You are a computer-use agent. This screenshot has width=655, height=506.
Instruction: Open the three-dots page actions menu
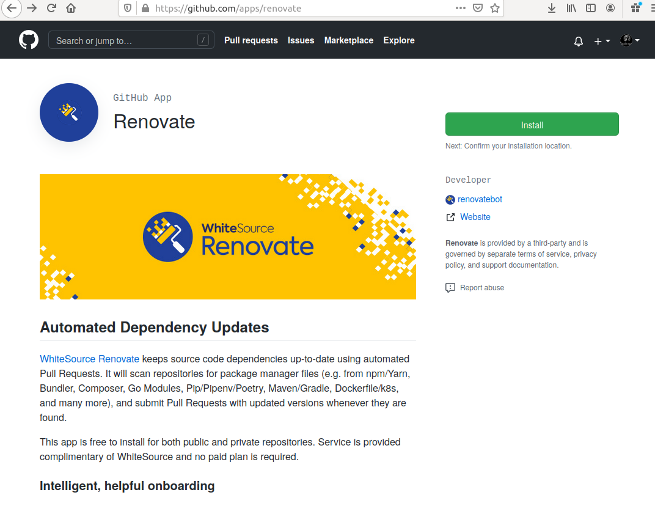[x=461, y=9]
